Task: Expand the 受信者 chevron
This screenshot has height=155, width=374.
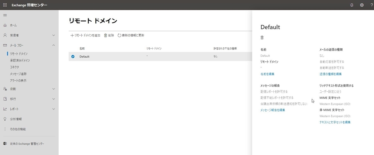Action: pos(54,35)
